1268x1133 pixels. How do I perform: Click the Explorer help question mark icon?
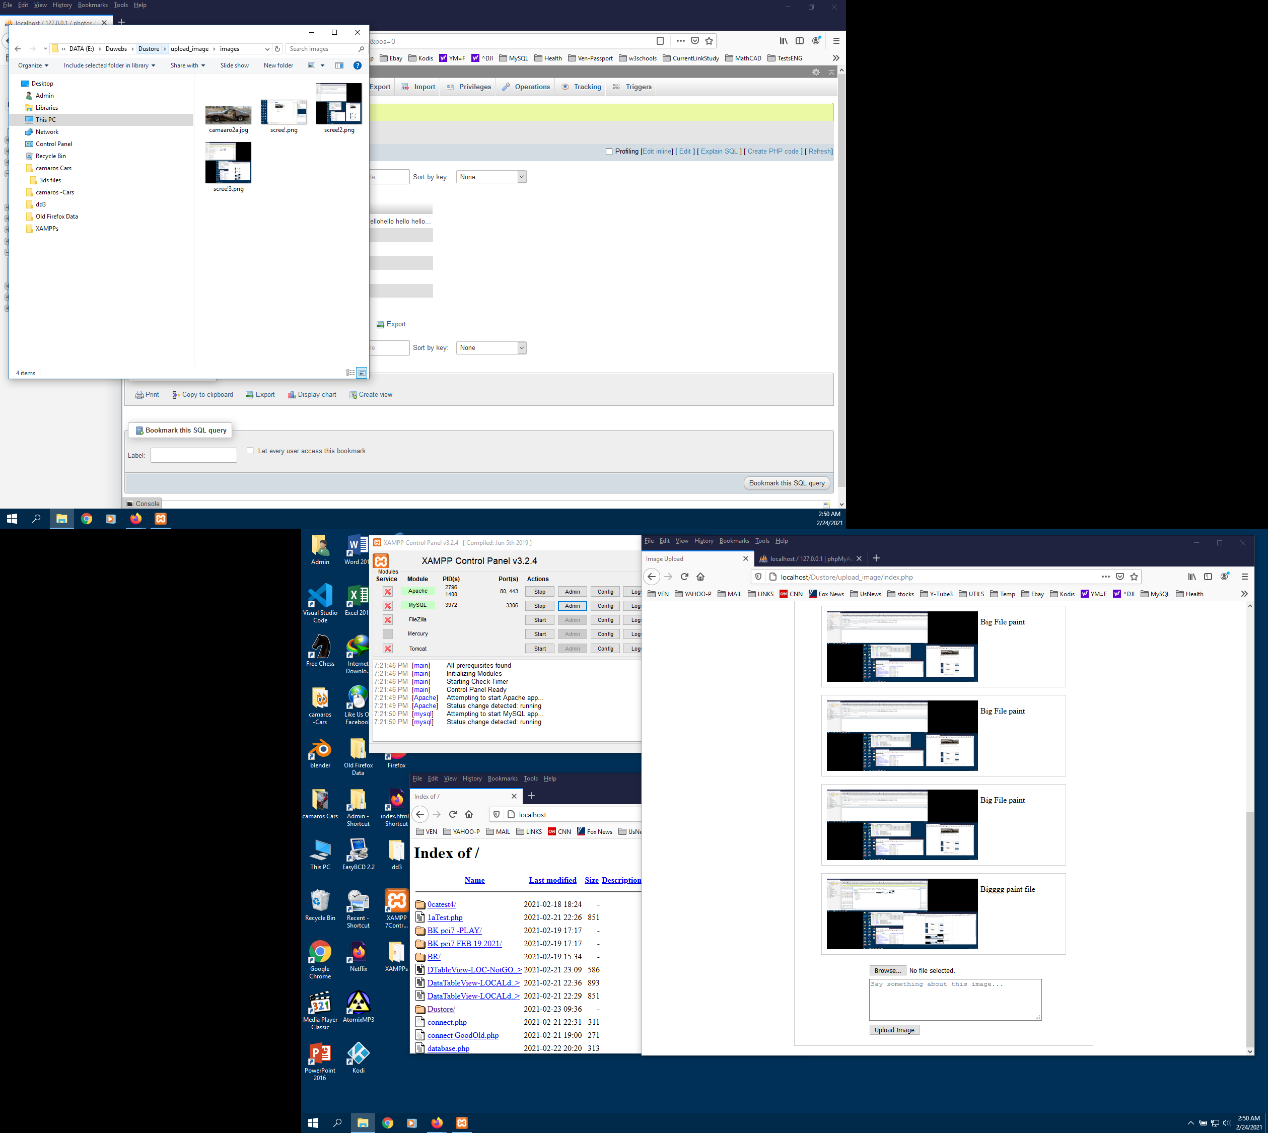click(x=358, y=65)
